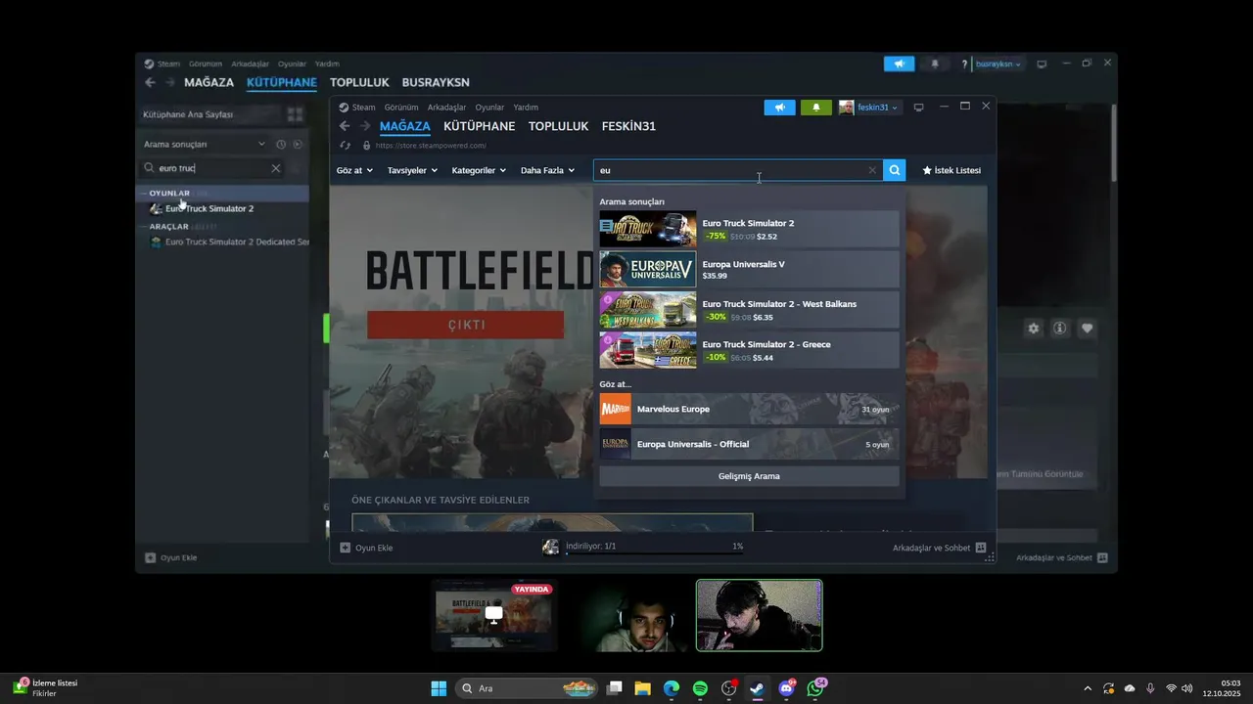The image size is (1253, 704).
Task: Clear the store search field with the X
Action: [872, 170]
